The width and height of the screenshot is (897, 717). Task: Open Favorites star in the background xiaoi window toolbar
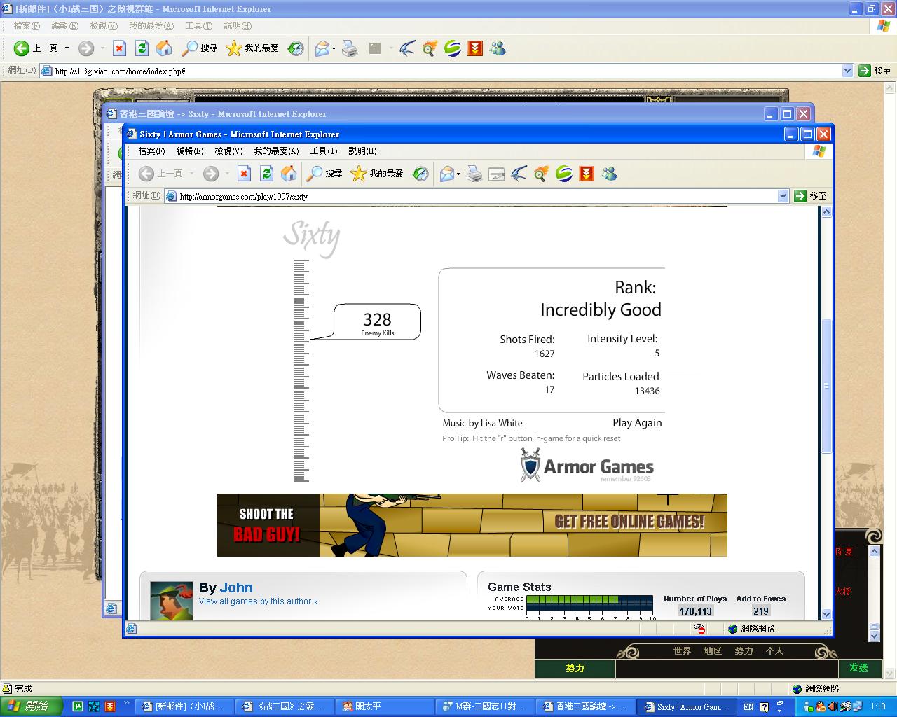click(x=252, y=48)
